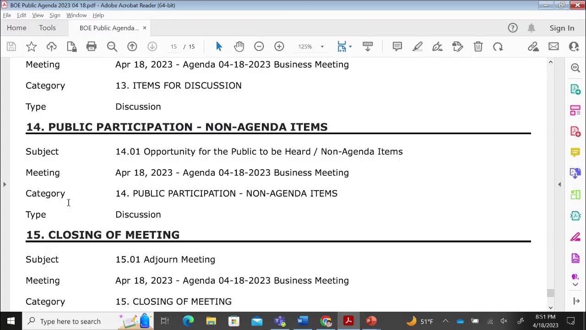Click the page number field showing 15
Screen dimensions: 586x330
click(x=174, y=46)
